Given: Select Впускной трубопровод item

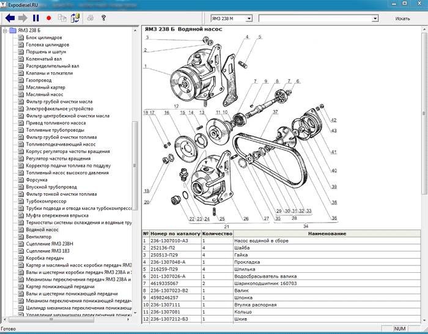Looking at the screenshot, I should tap(51, 187).
